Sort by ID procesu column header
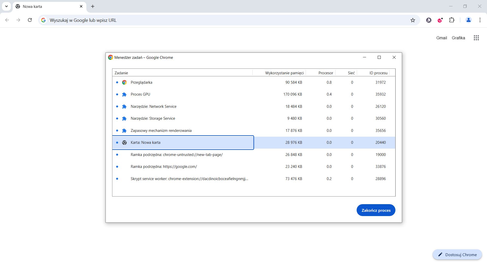 tap(378, 73)
